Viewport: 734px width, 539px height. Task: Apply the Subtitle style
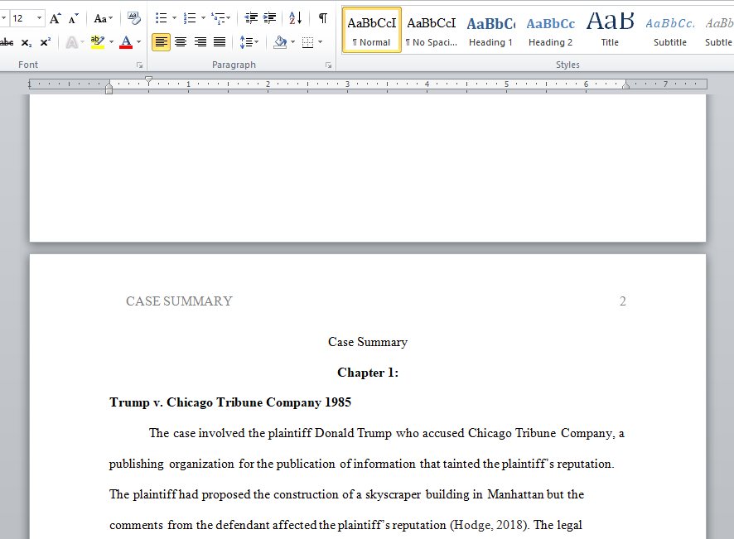(670, 30)
